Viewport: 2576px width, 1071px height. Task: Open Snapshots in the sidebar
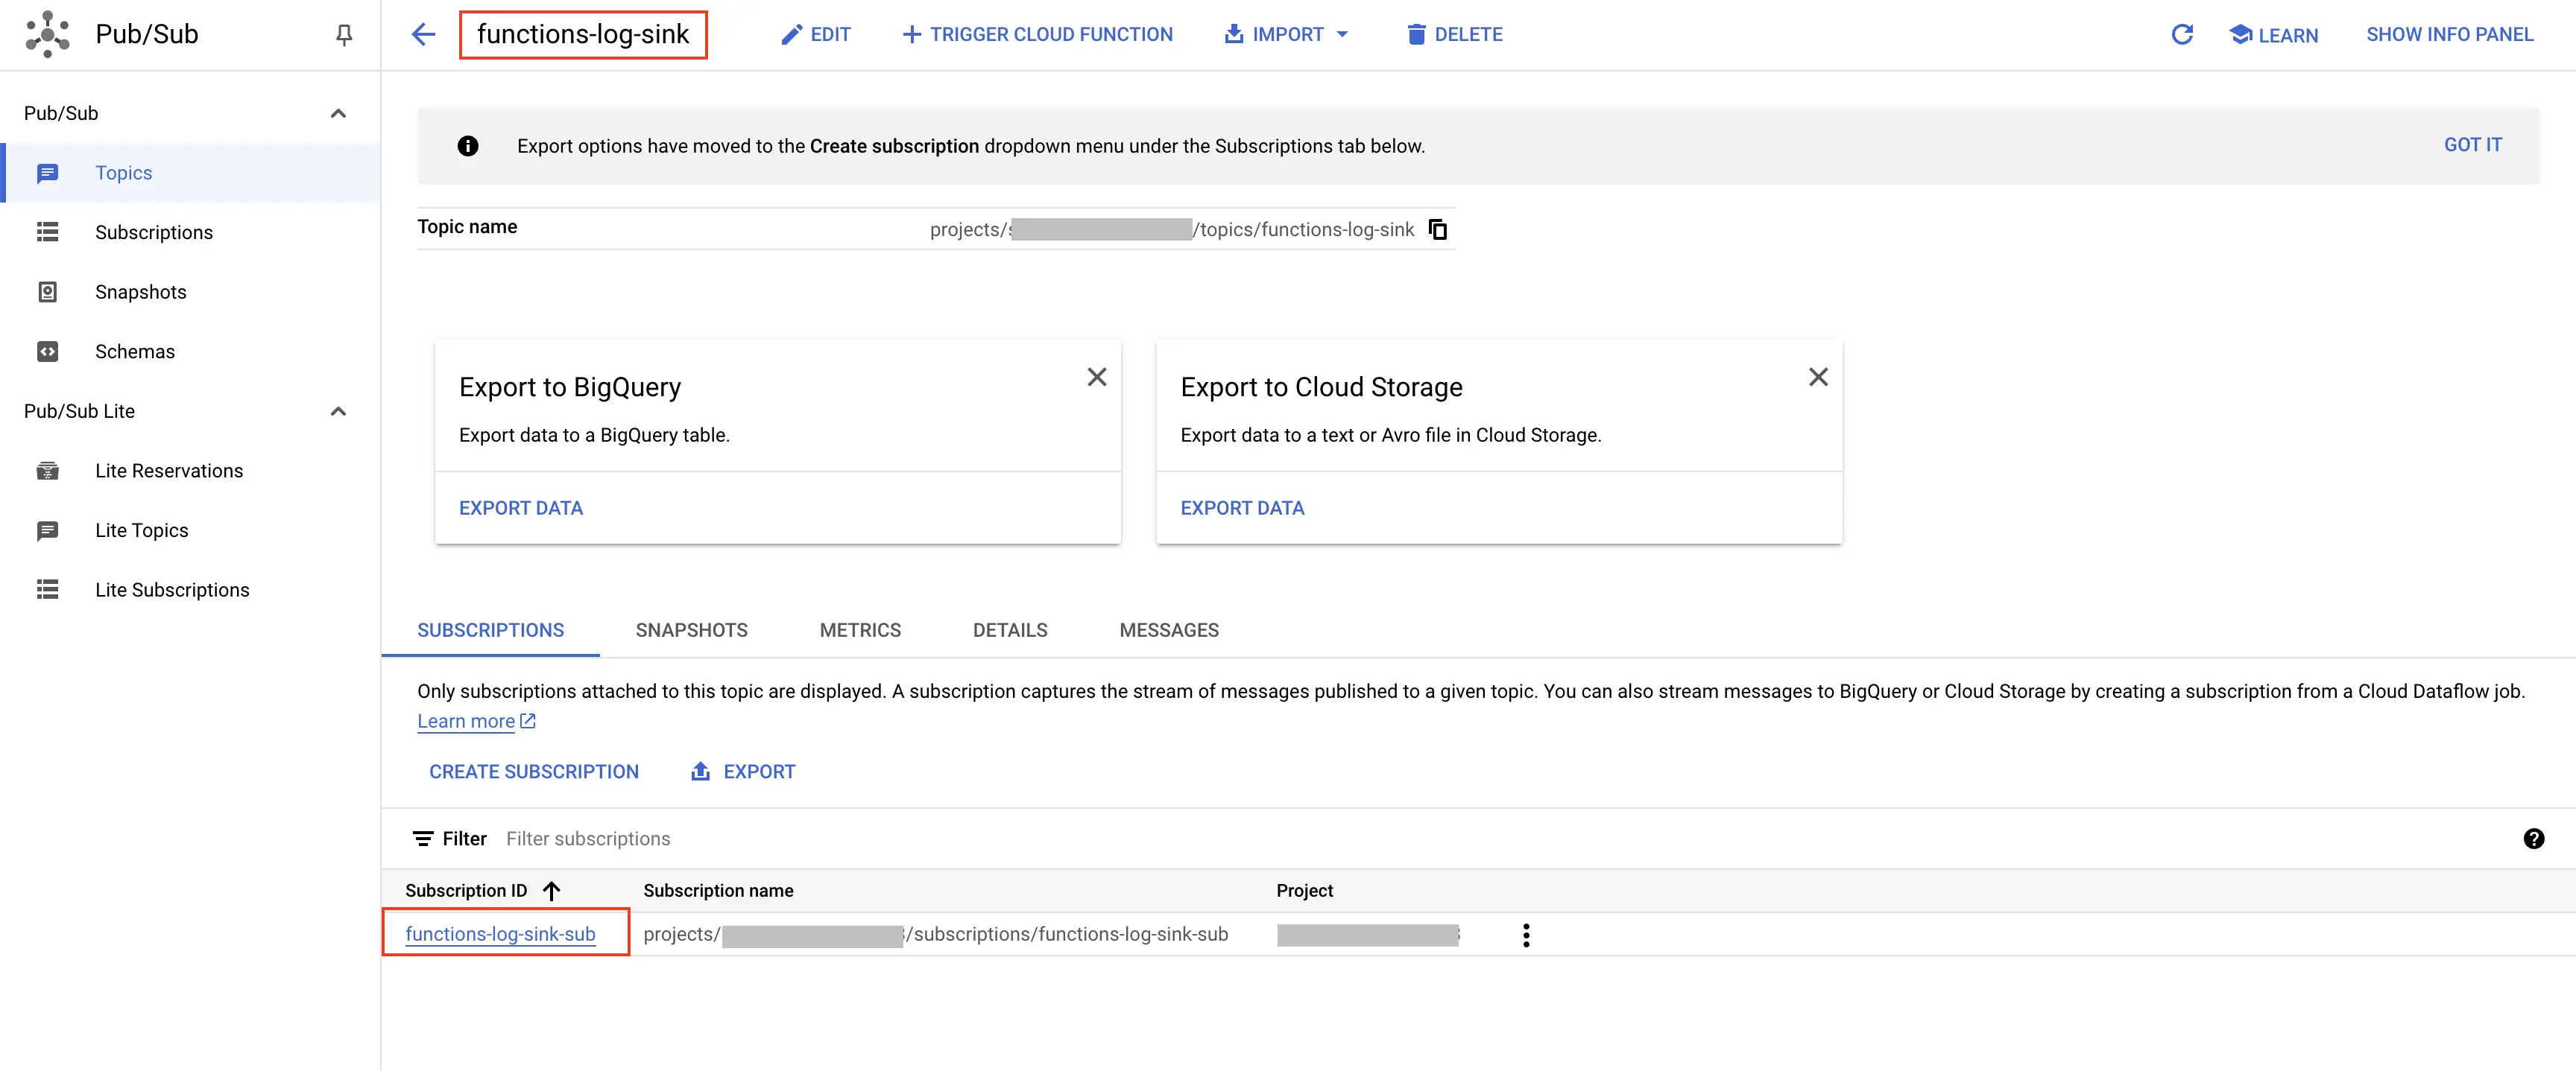click(x=190, y=292)
